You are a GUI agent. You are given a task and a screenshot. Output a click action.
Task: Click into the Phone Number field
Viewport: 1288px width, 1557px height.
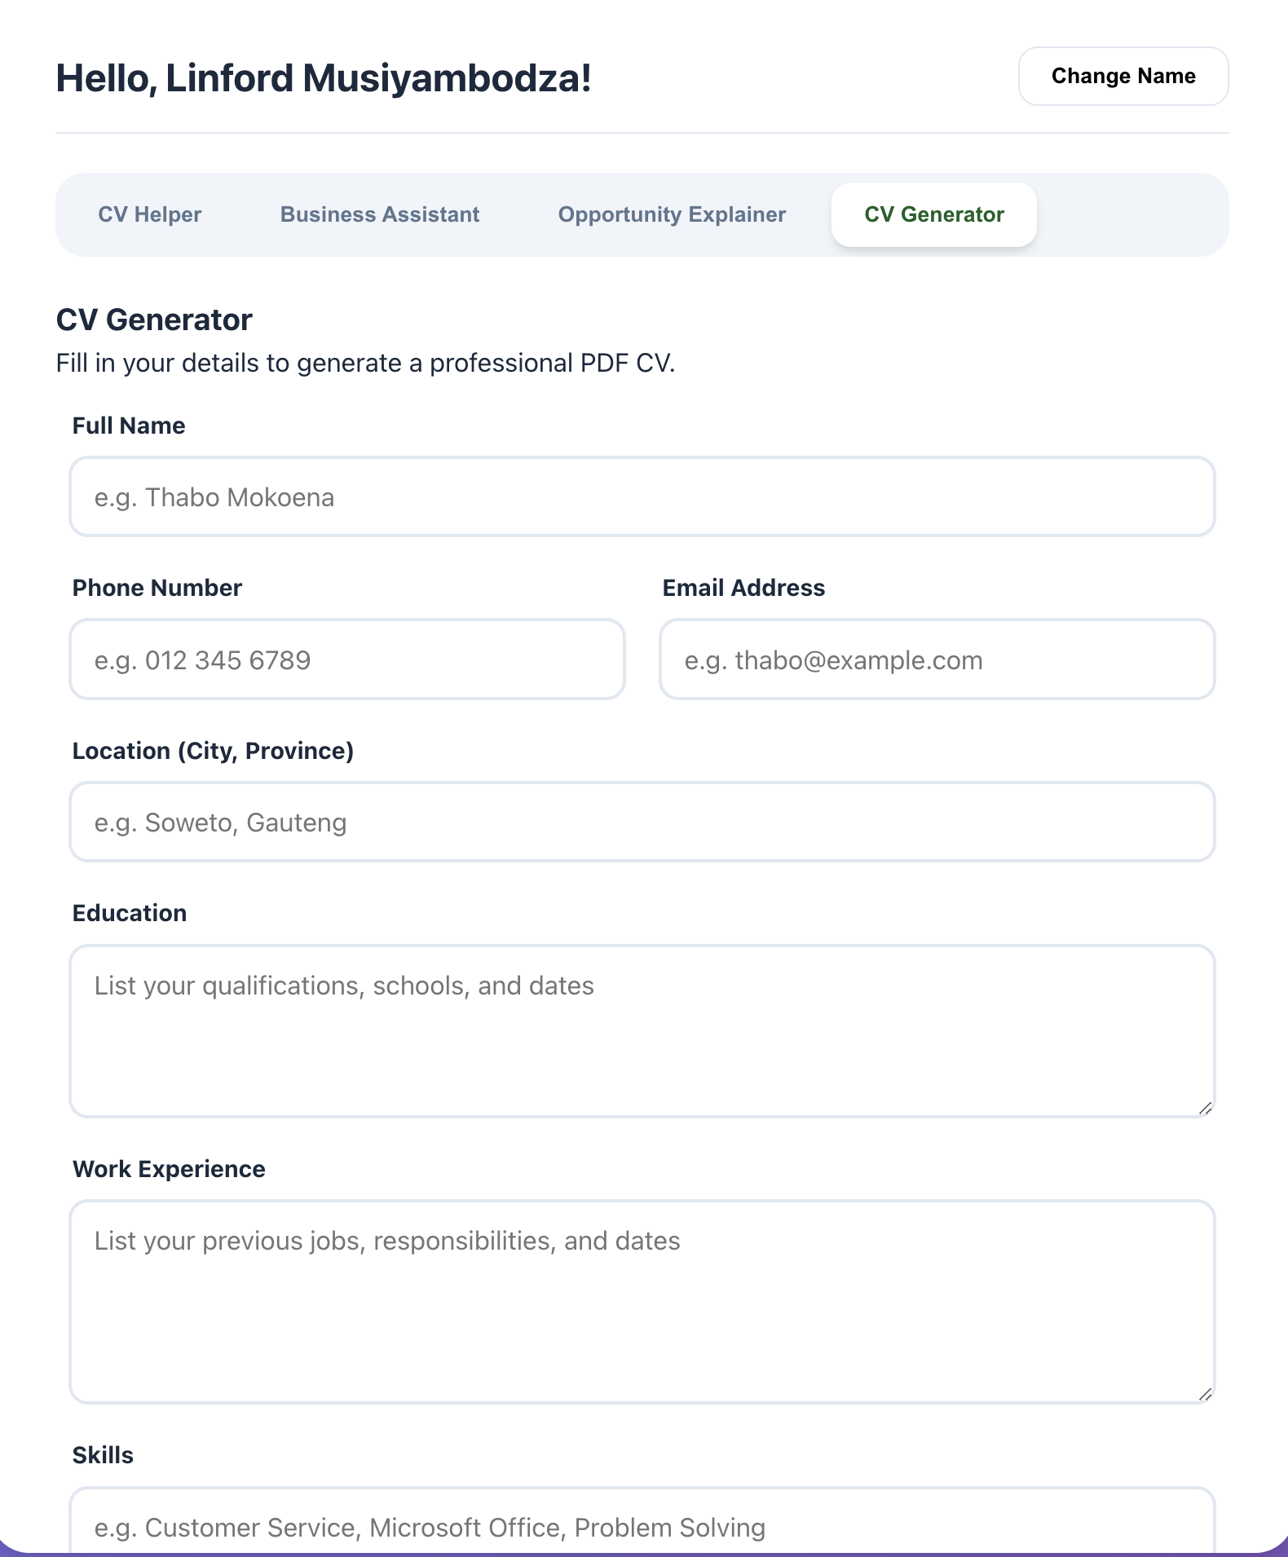[x=347, y=659]
